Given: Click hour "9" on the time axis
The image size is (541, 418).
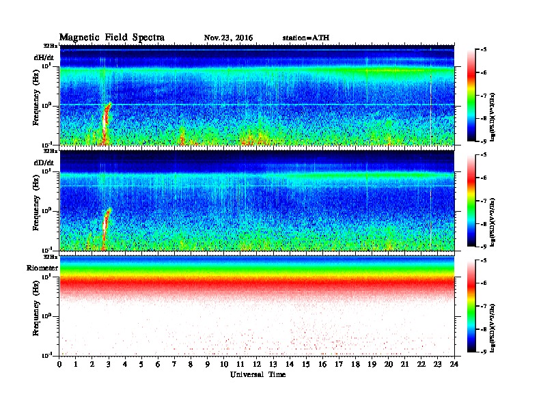Looking at the screenshot, I should [x=208, y=364].
